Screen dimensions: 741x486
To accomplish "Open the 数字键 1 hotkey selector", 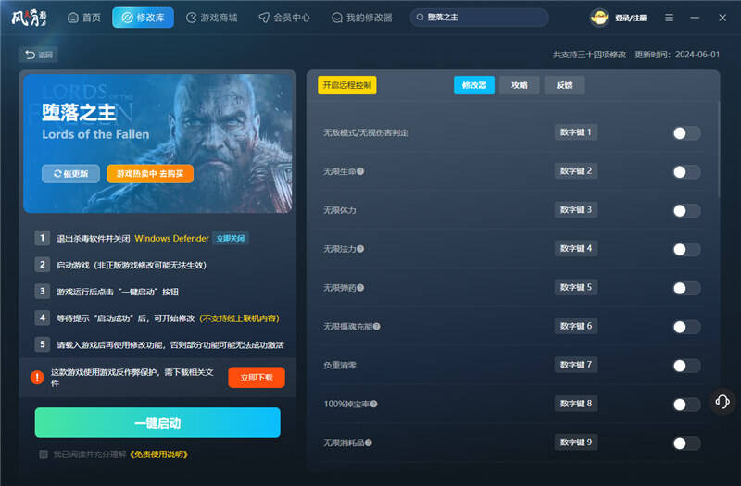I will (576, 132).
